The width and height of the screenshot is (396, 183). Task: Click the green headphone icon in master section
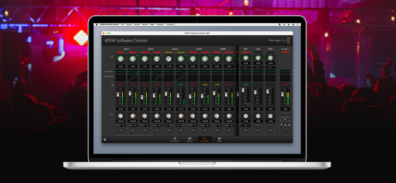285,132
